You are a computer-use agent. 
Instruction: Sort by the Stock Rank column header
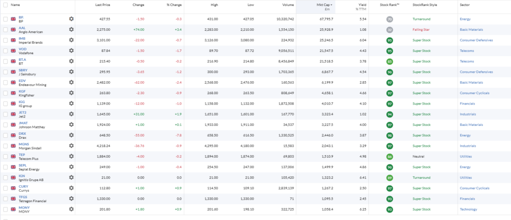pos(389,5)
